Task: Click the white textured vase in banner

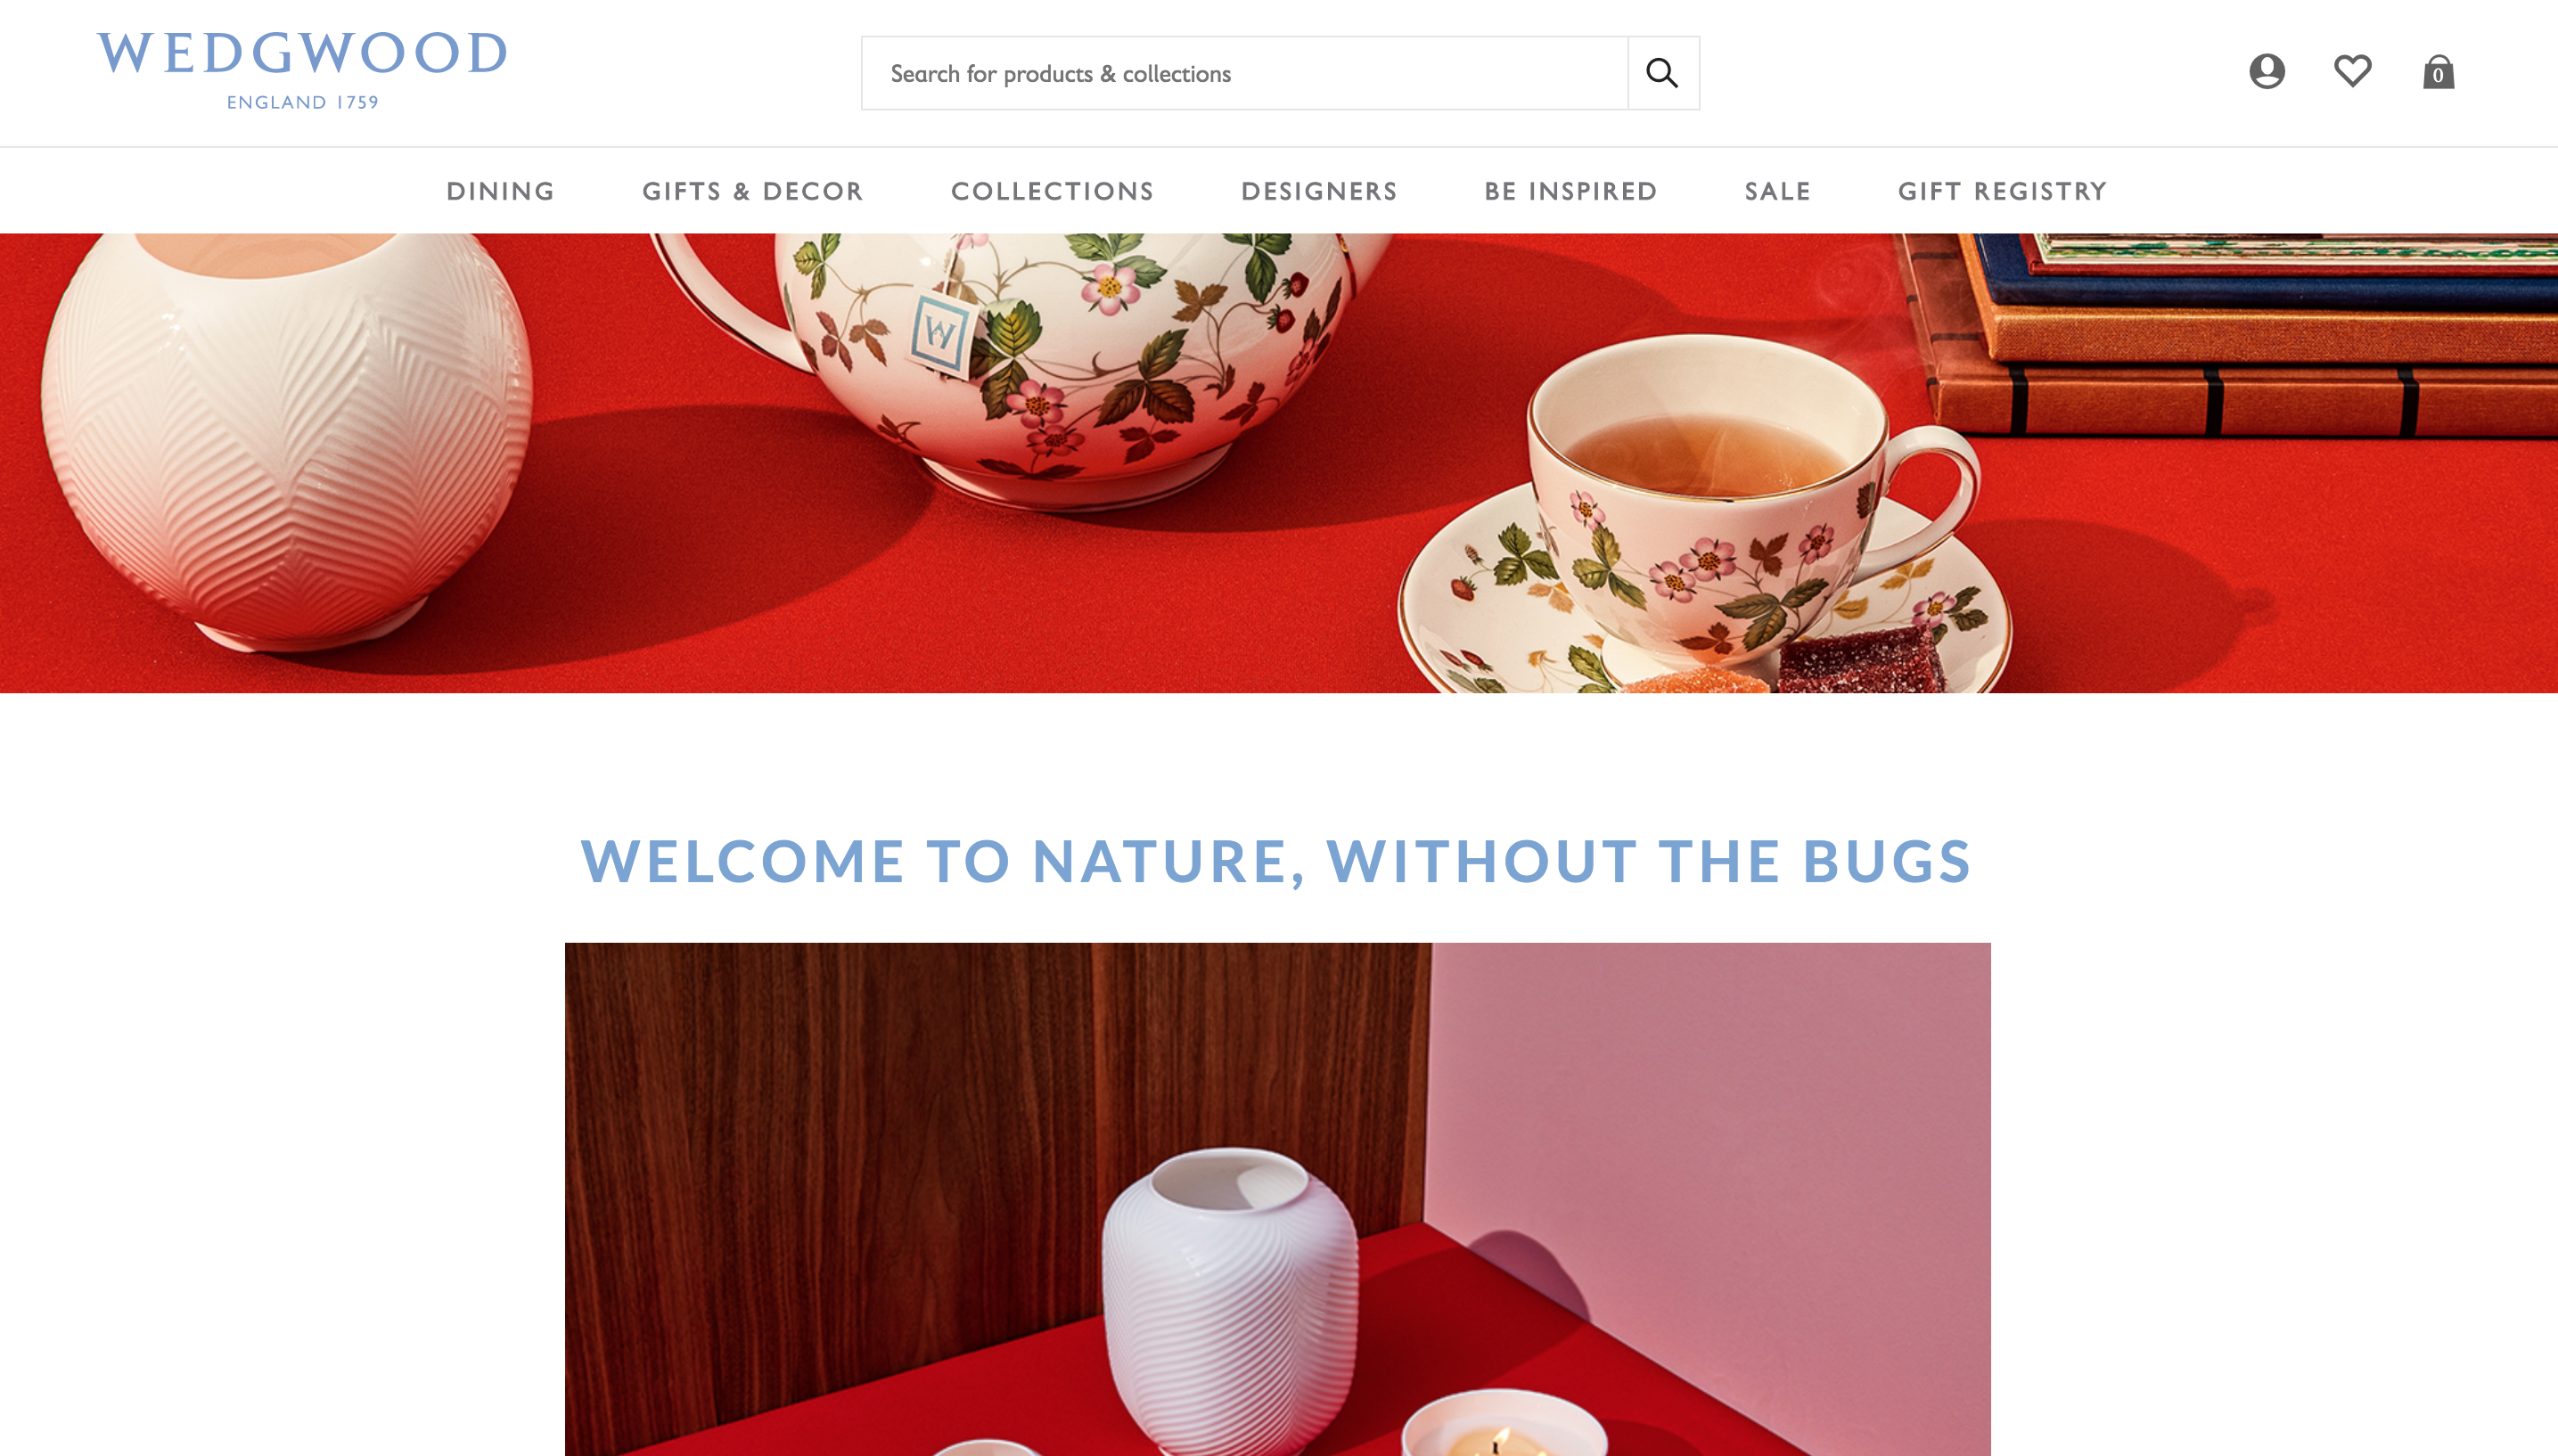Action: (x=284, y=440)
